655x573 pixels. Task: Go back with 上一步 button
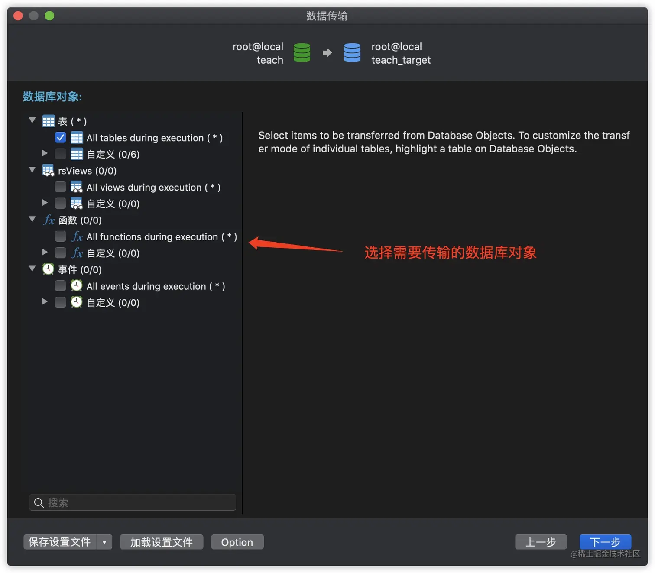pyautogui.click(x=541, y=542)
